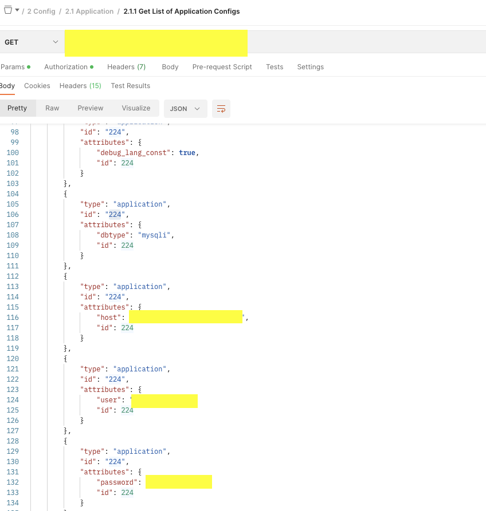This screenshot has width=486, height=511.
Task: Click the "password" key on line 132
Action: click(x=117, y=482)
